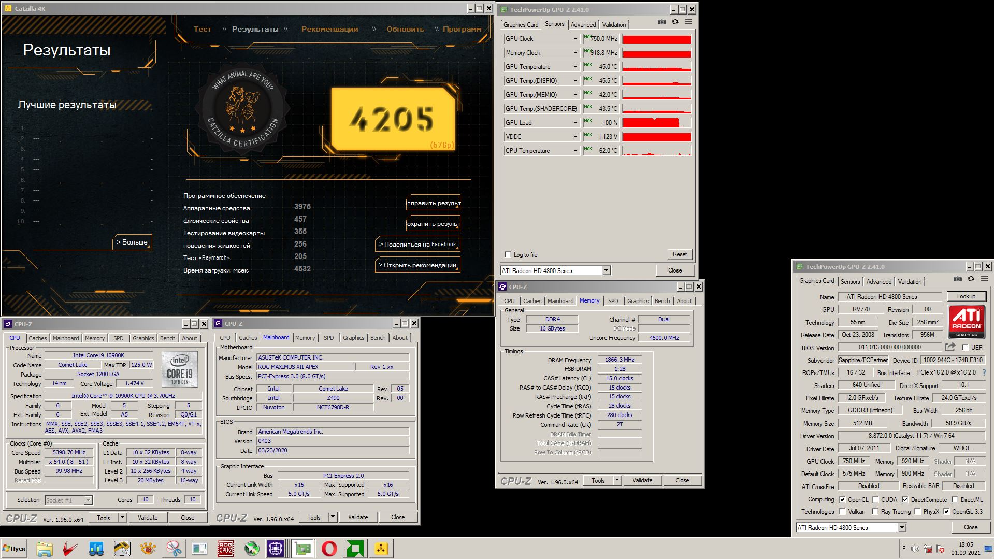This screenshot has height=559, width=994.
Task: Open hamburger menu in GPU-Z Graphics Card window
Action: pyautogui.click(x=984, y=279)
